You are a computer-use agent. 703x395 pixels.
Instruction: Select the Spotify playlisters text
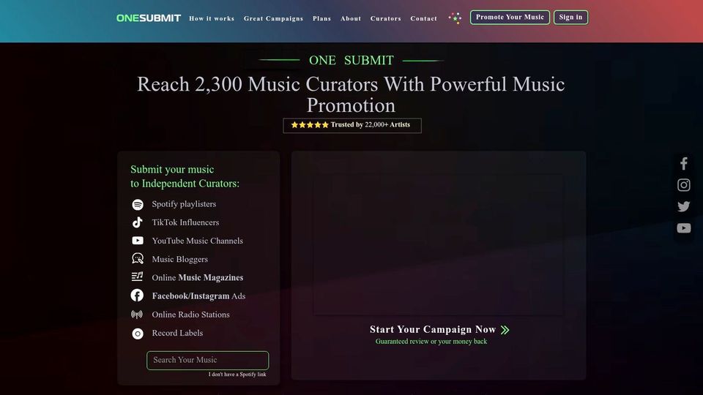[184, 204]
